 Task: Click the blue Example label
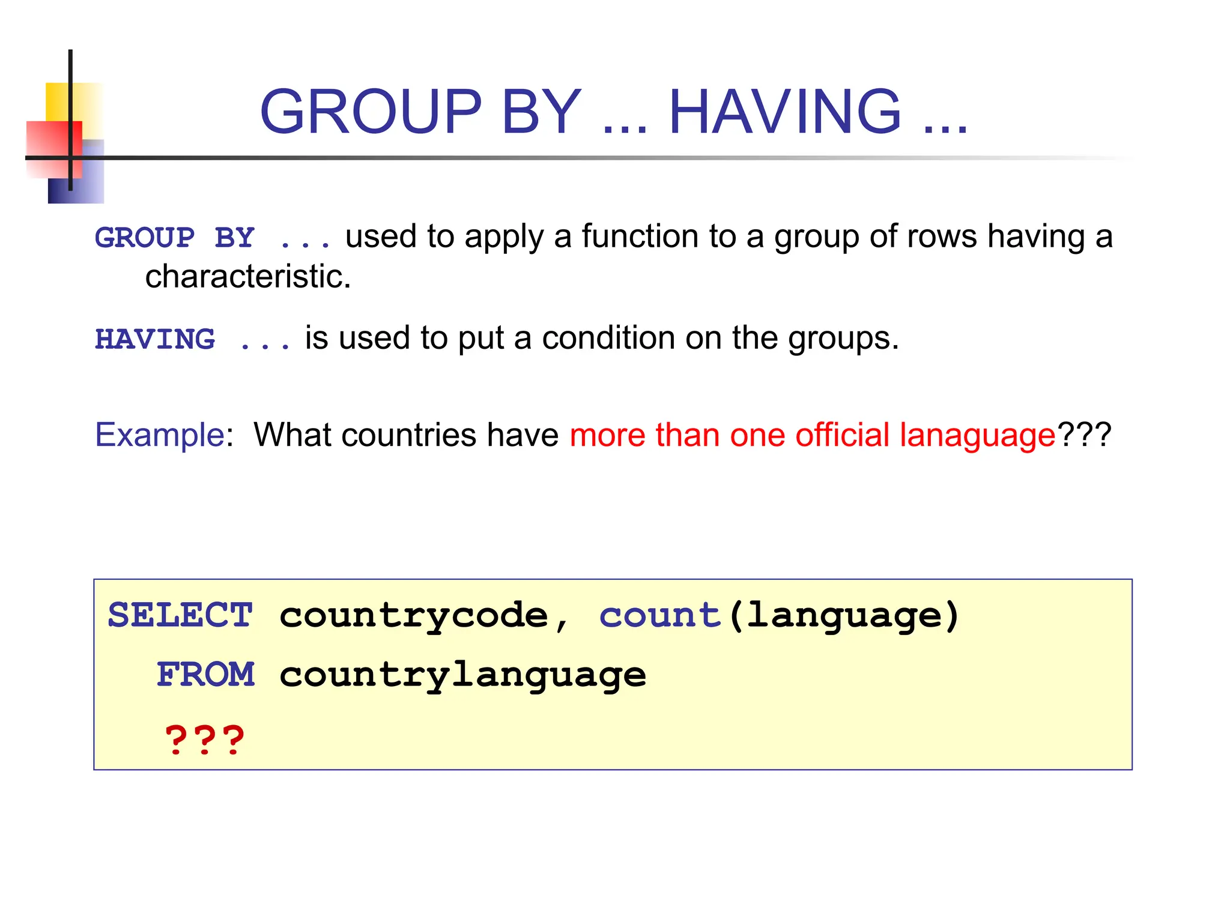pyautogui.click(x=160, y=435)
